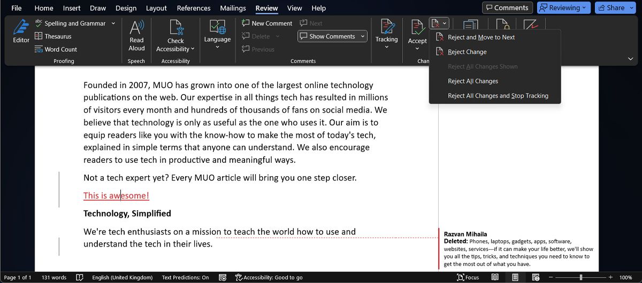Select Print Layout view in status bar
This screenshot has height=283, width=642.
pos(515,278)
